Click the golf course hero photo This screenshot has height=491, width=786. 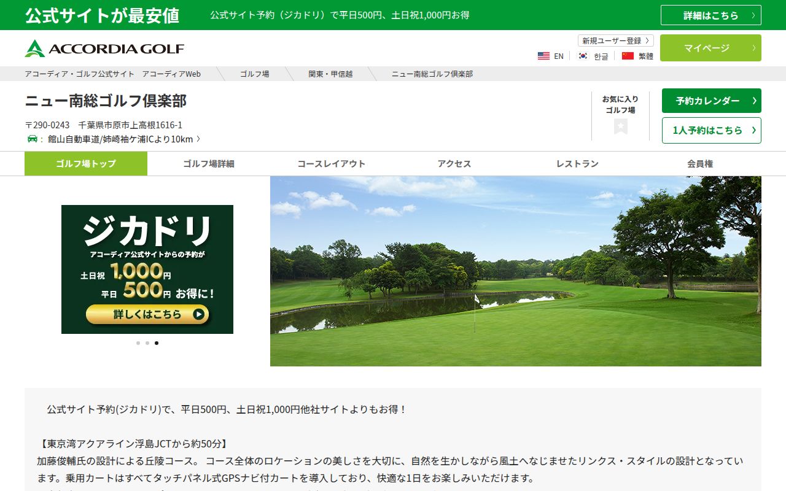[x=516, y=271]
